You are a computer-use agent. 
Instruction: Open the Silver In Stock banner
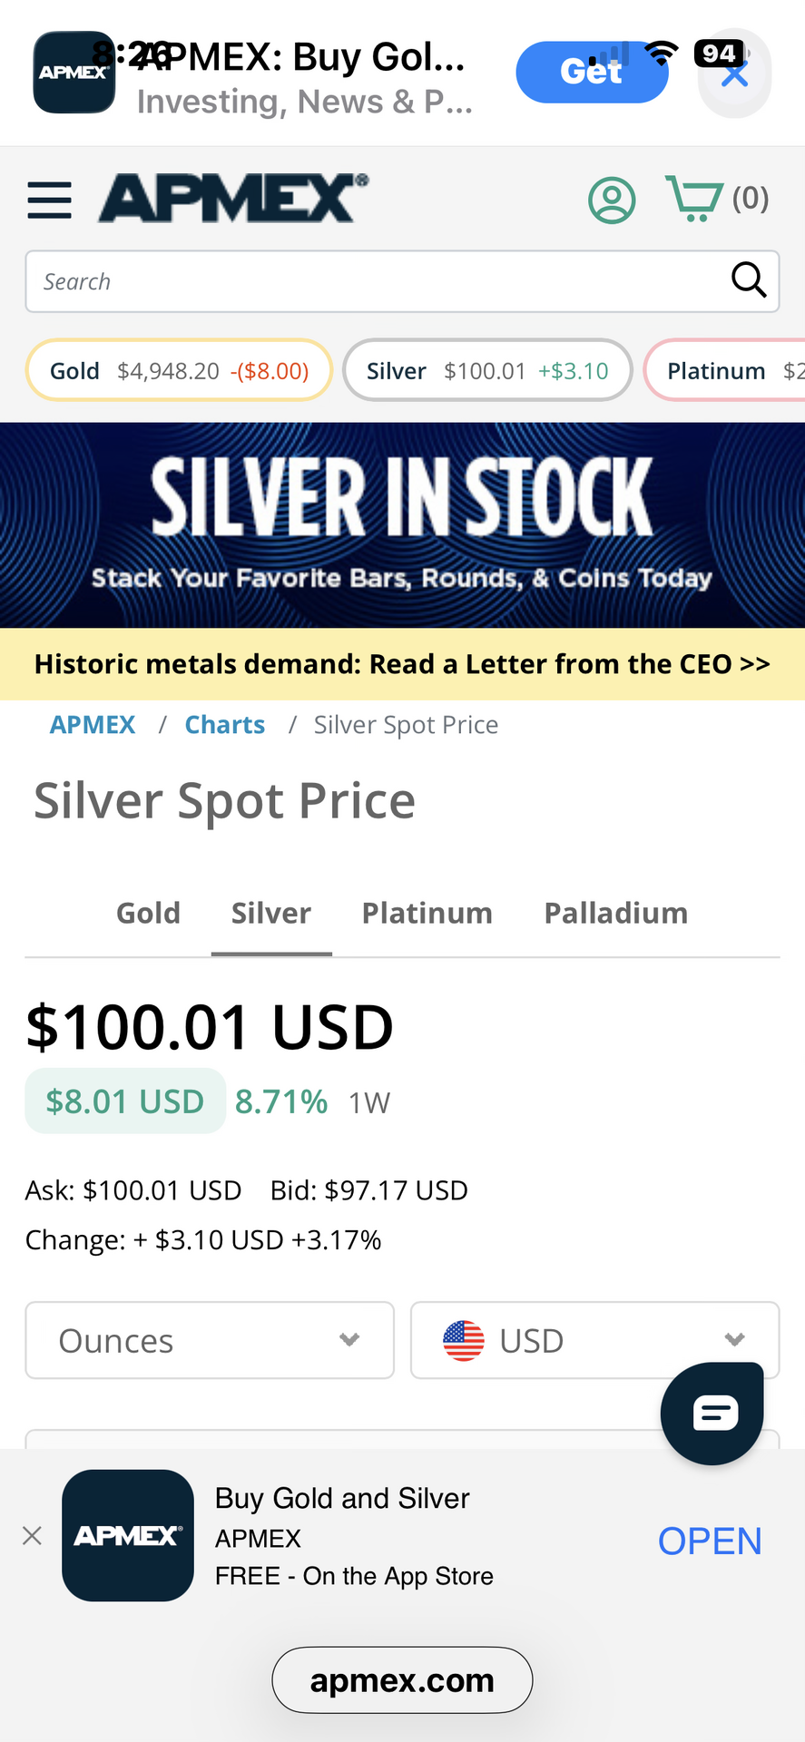tap(402, 524)
